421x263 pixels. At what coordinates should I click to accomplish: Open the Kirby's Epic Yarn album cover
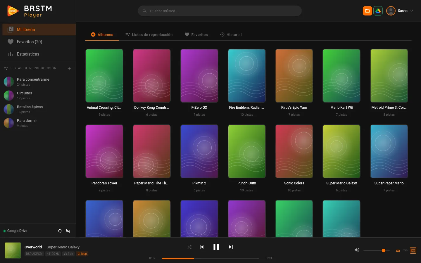pyautogui.click(x=294, y=76)
